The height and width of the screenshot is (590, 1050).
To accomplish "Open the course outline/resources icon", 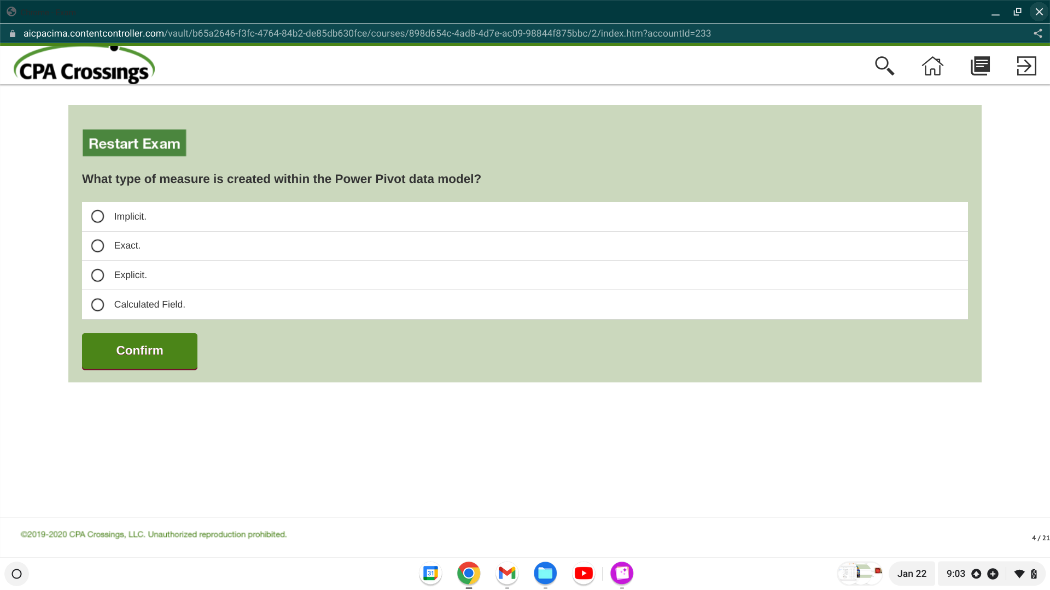I will 980,66.
